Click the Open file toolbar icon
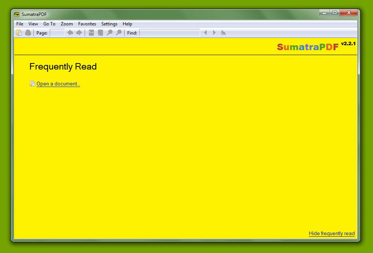 point(19,33)
